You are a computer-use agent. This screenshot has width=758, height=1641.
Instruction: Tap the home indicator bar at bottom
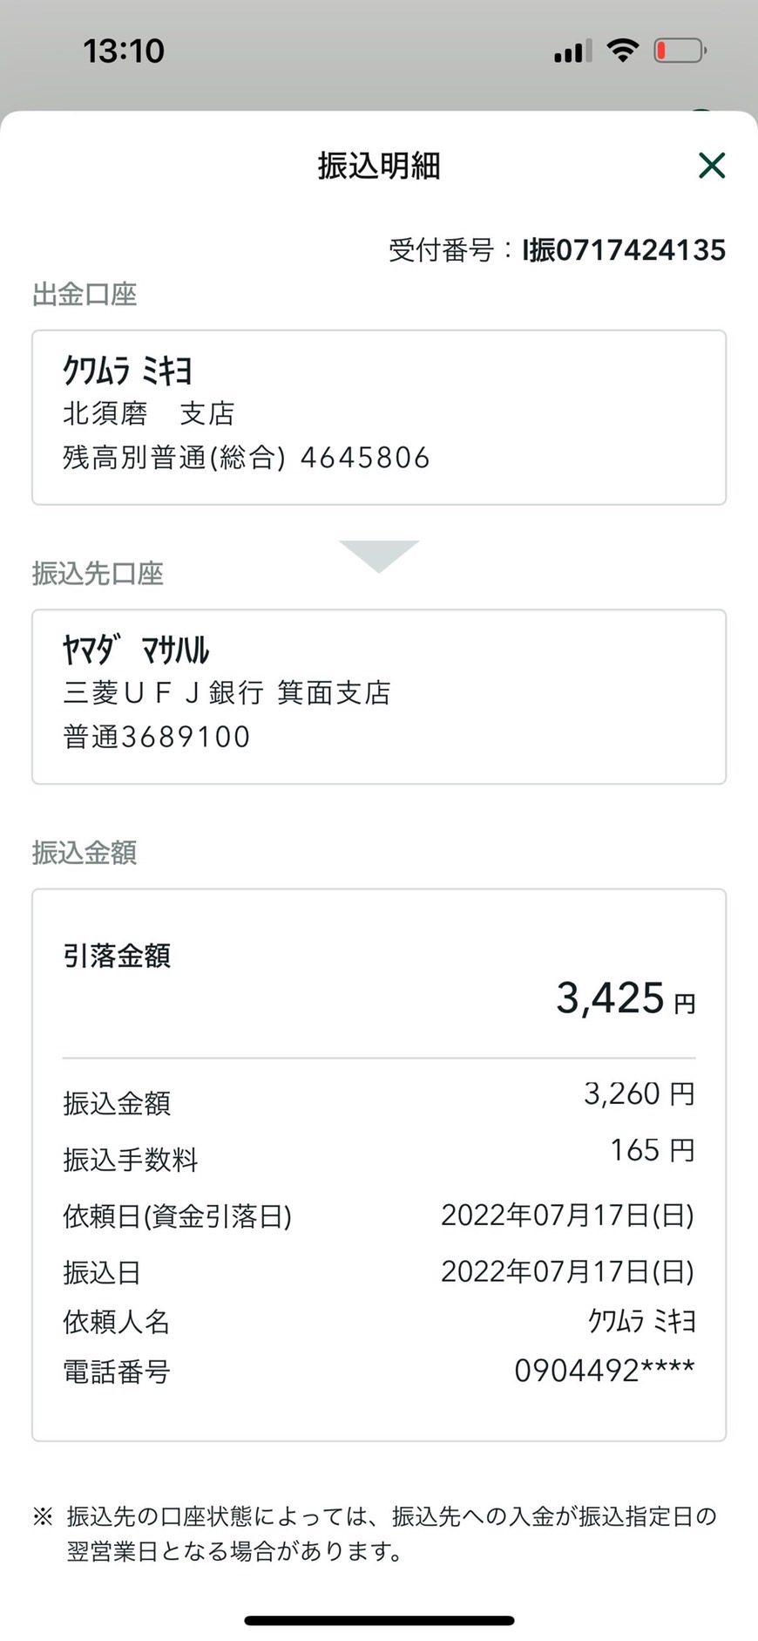click(379, 1621)
